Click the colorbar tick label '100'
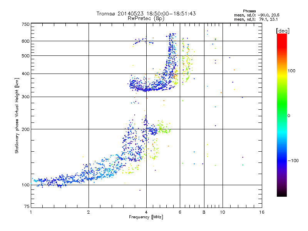Image resolution: width=308 pixels, height=231 pixels. click(x=291, y=71)
